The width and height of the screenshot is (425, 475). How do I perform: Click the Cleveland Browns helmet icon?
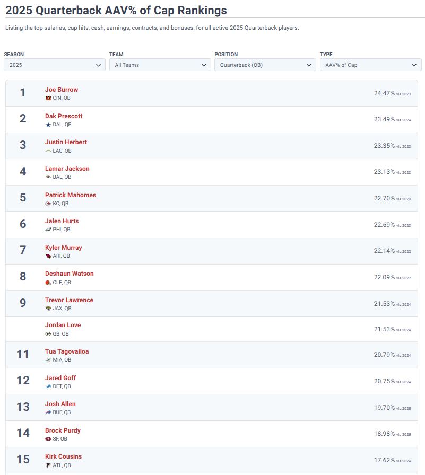click(x=48, y=283)
